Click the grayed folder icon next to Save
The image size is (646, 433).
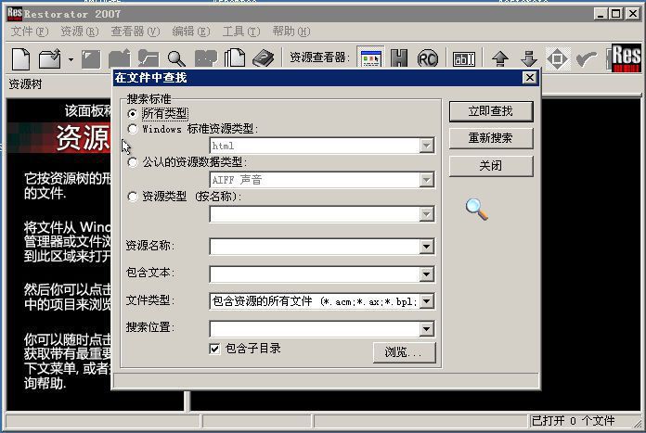click(x=119, y=58)
